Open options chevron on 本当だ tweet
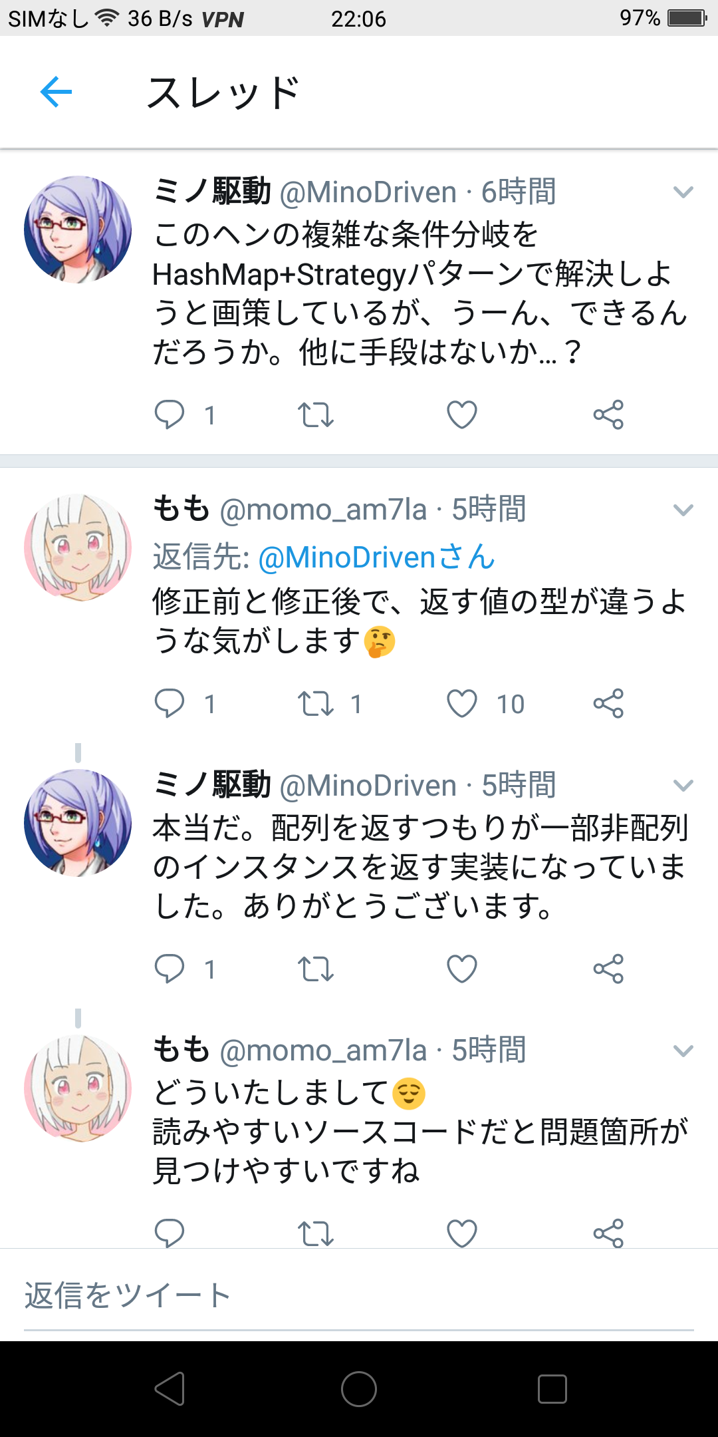The height and width of the screenshot is (1437, 718). click(x=683, y=786)
